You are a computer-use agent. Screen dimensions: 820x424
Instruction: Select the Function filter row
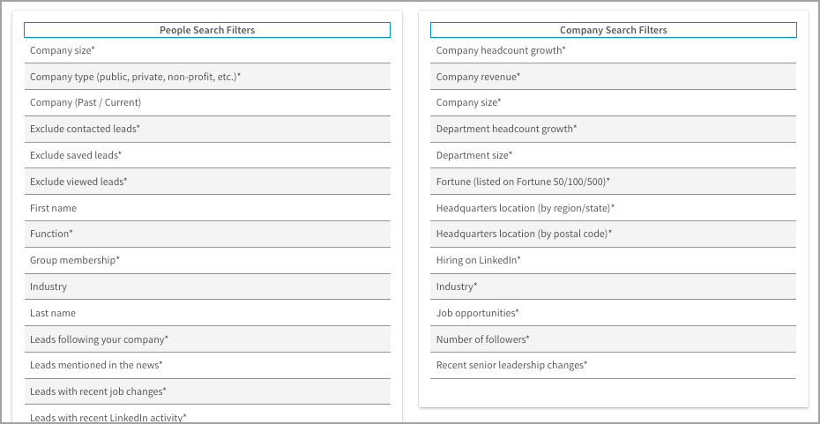point(51,234)
